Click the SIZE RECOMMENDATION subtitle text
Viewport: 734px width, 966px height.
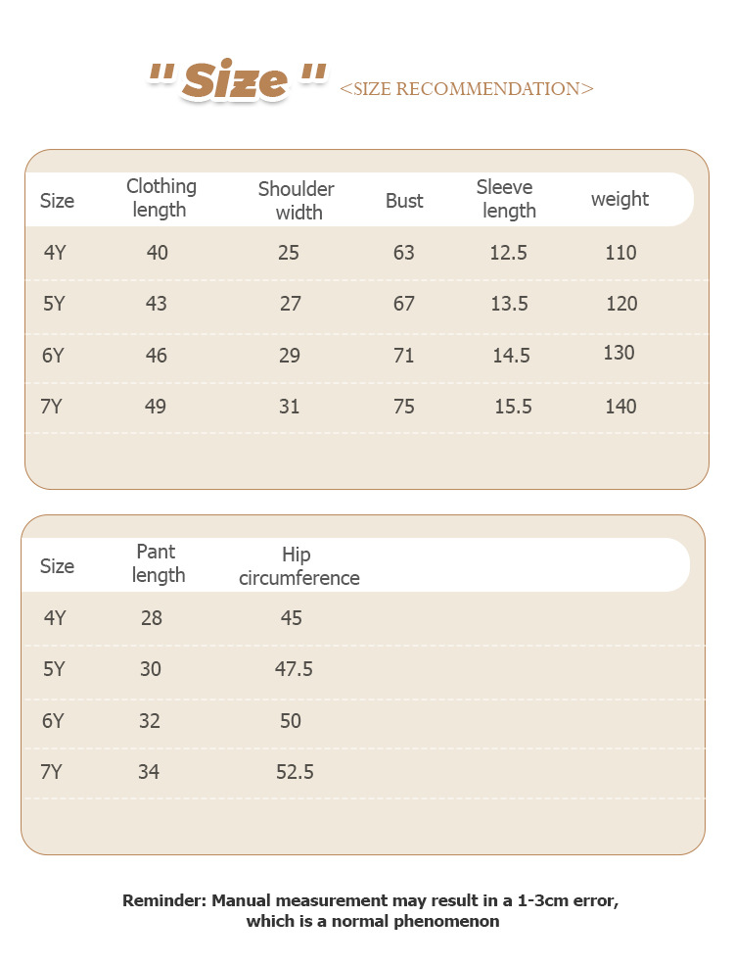466,89
